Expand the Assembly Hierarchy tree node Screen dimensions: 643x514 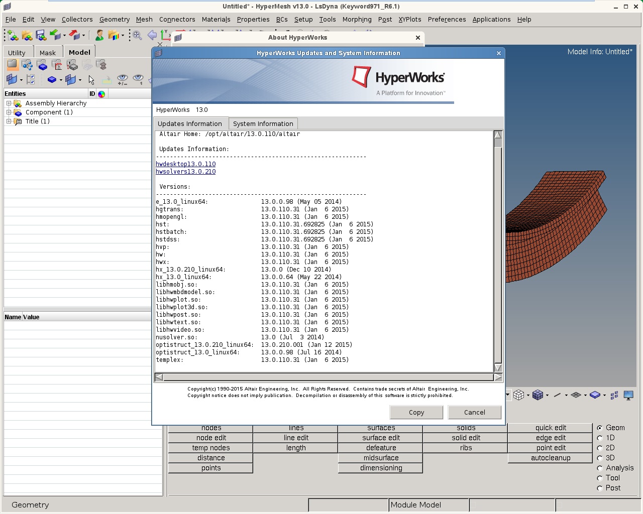point(9,103)
